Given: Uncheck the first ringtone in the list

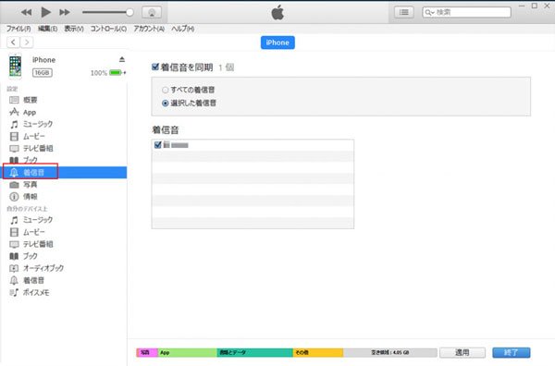Looking at the screenshot, I should [158, 145].
